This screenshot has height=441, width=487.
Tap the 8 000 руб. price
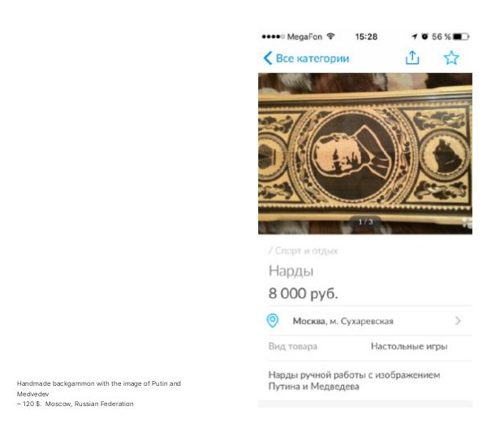[x=303, y=293]
